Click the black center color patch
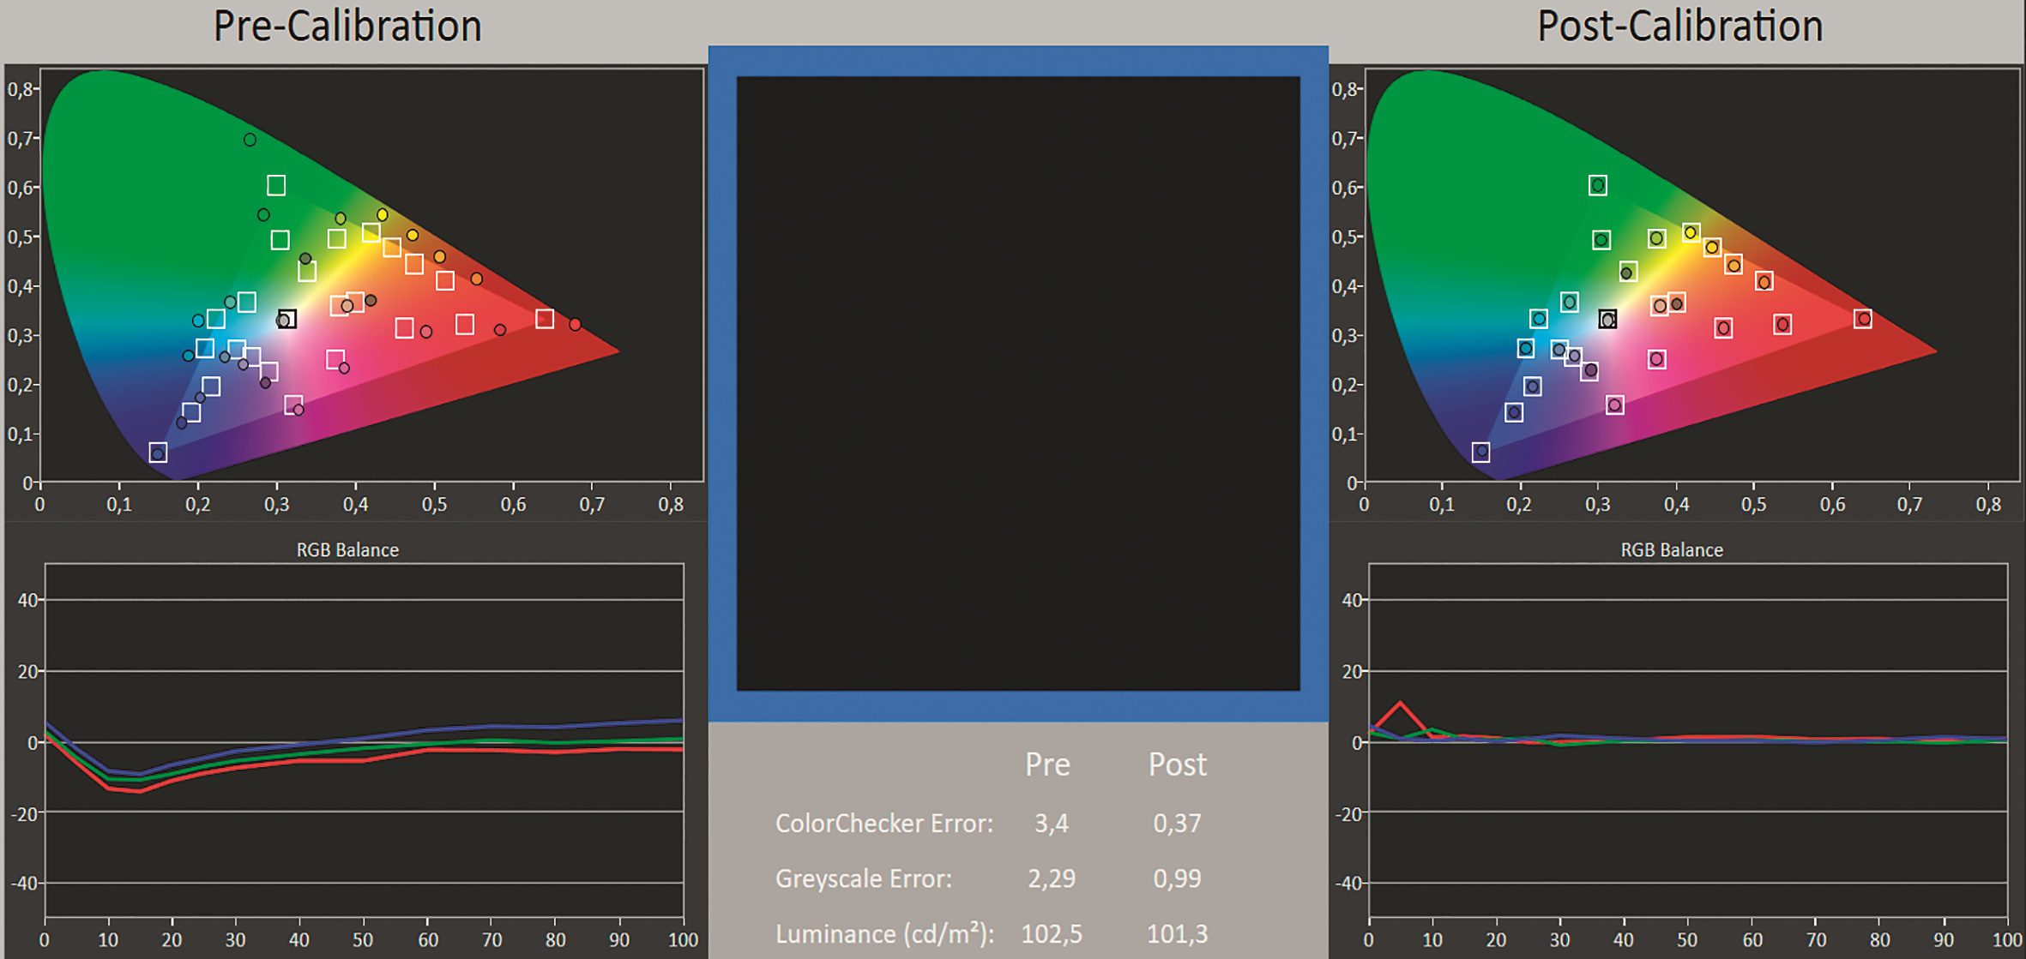The width and height of the screenshot is (2026, 959). tap(1018, 383)
